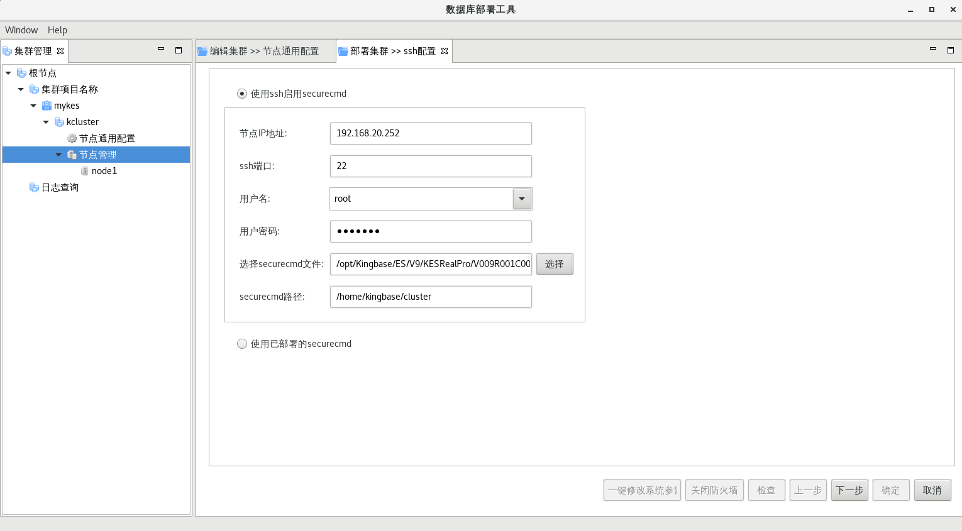
Task: Click the 节点IP地址 input field
Action: pos(431,133)
